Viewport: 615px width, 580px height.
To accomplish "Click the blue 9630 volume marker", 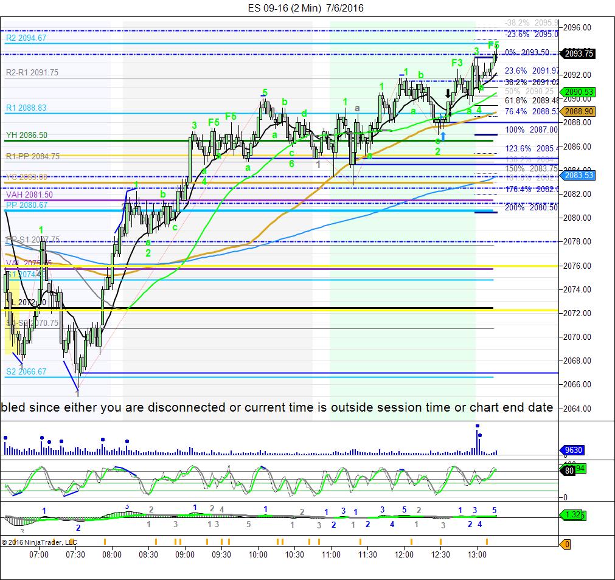I will [x=572, y=450].
